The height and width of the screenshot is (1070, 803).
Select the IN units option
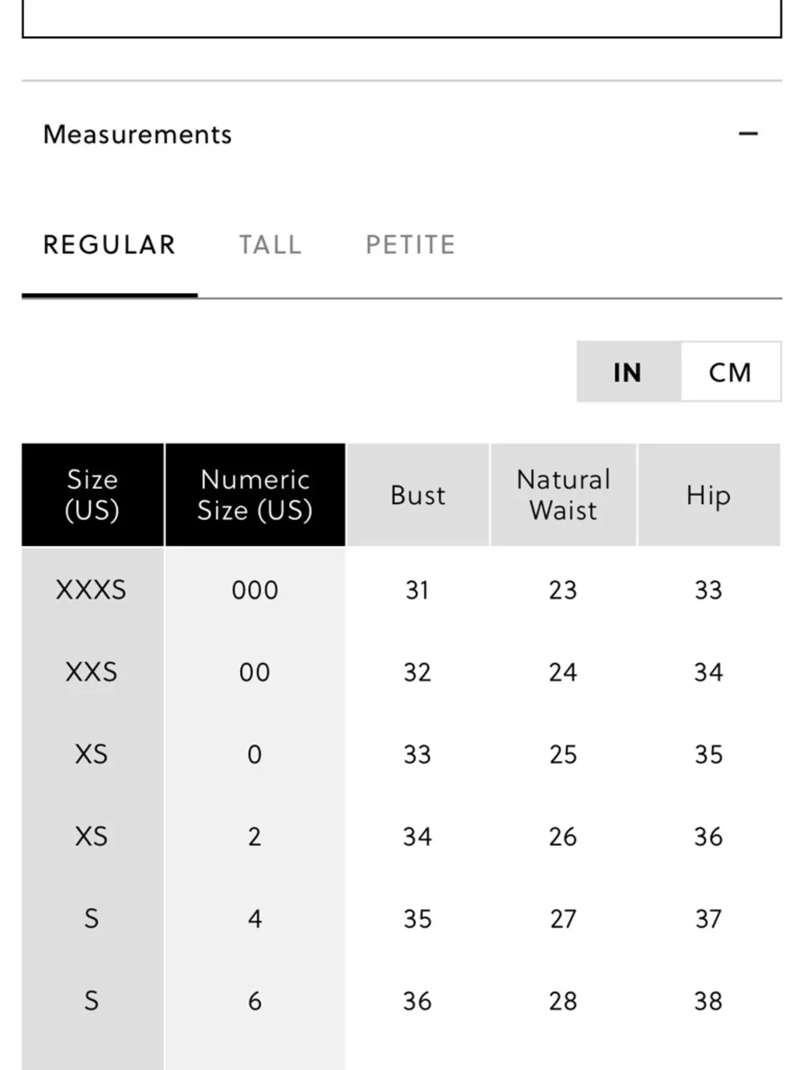(629, 372)
